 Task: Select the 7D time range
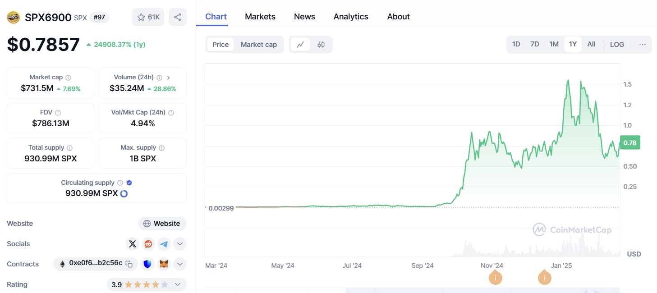click(534, 44)
